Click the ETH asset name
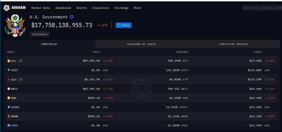Viewport: 282px width, 132px height. (14, 80)
